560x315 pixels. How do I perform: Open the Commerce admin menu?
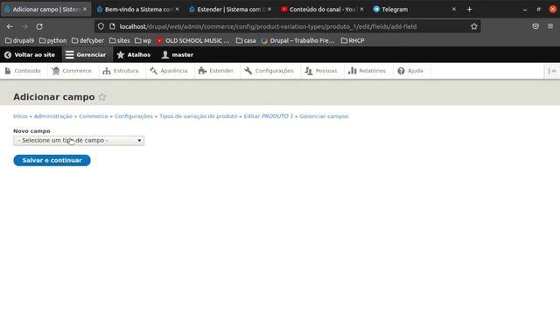click(x=72, y=71)
